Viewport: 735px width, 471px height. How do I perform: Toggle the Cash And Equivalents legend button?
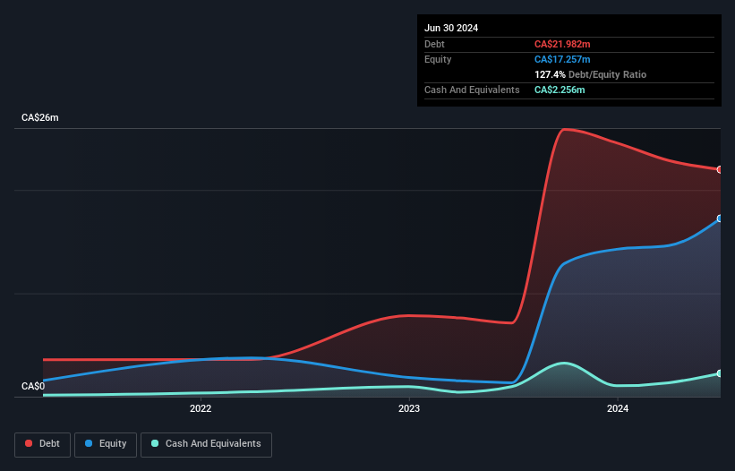click(x=206, y=444)
